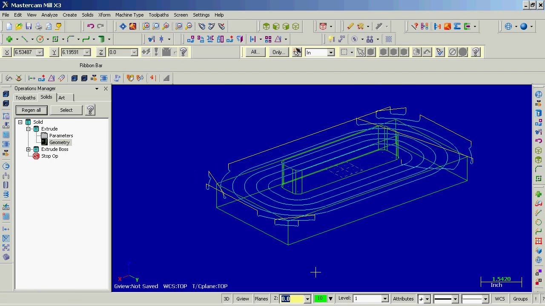
Task: Click the Undo arrow icon
Action: click(91, 26)
